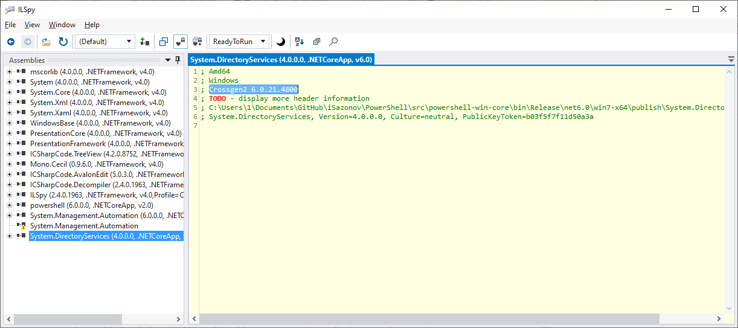738x328 pixels.
Task: Pin the Assemblies panel with pushpin
Action: click(x=178, y=60)
